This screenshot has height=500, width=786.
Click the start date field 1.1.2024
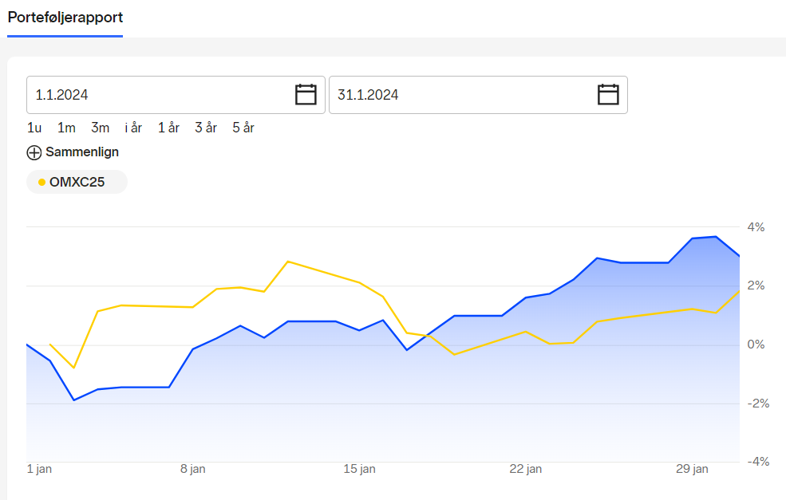(x=176, y=95)
